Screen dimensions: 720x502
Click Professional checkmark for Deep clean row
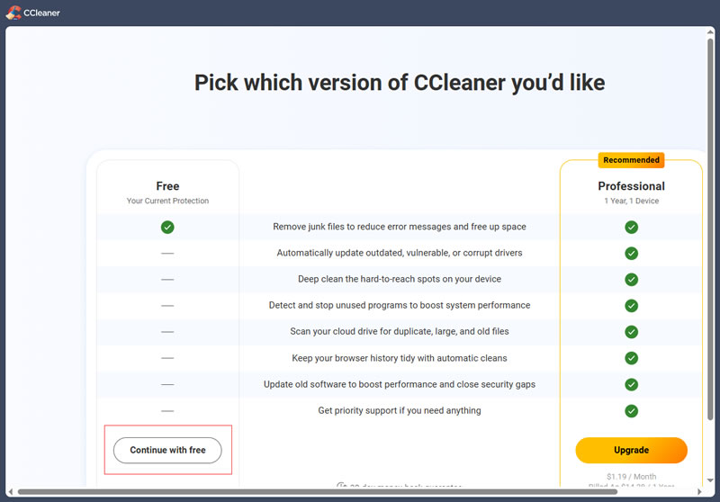631,279
